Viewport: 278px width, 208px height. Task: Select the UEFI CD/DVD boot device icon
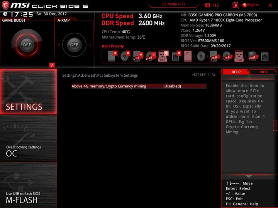point(125,56)
